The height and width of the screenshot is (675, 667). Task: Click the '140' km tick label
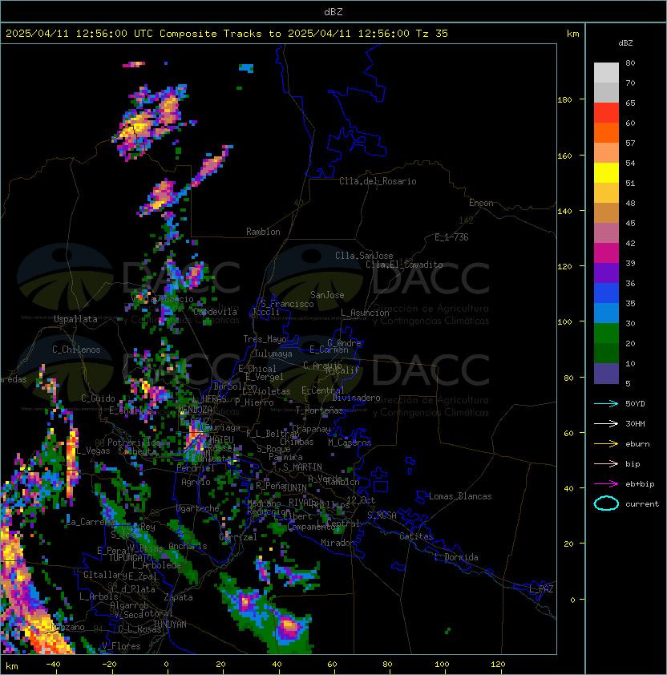(x=564, y=211)
